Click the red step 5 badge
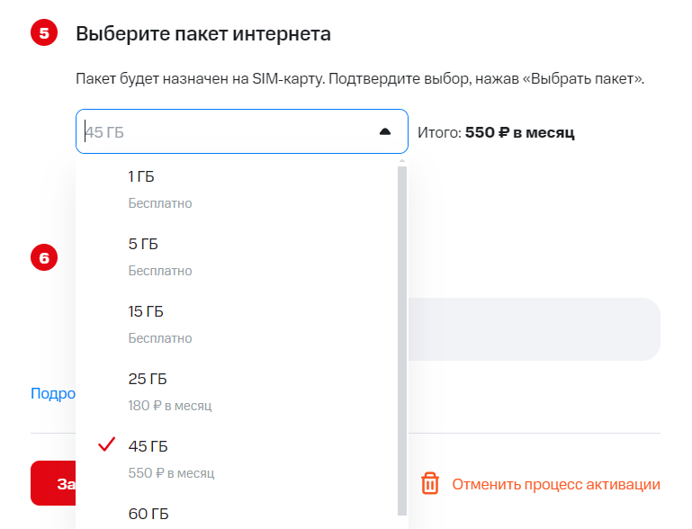This screenshot has width=692, height=529. (x=43, y=34)
